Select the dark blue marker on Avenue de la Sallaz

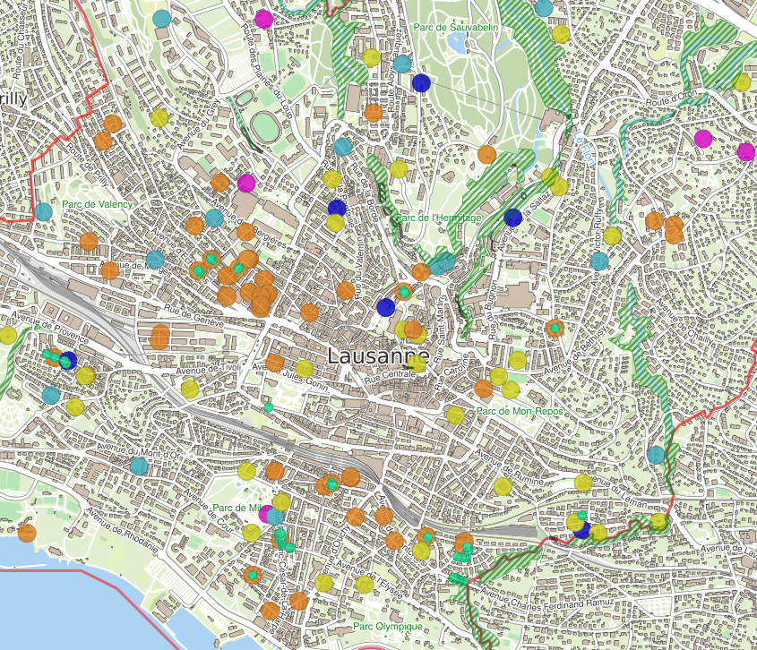[512, 217]
